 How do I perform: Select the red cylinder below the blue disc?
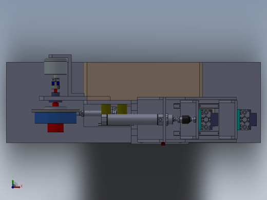pyautogui.click(x=55, y=128)
